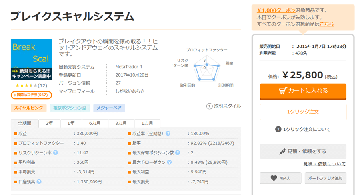Click the ¥25,800 price text
This screenshot has height=195, width=360.
303,75
